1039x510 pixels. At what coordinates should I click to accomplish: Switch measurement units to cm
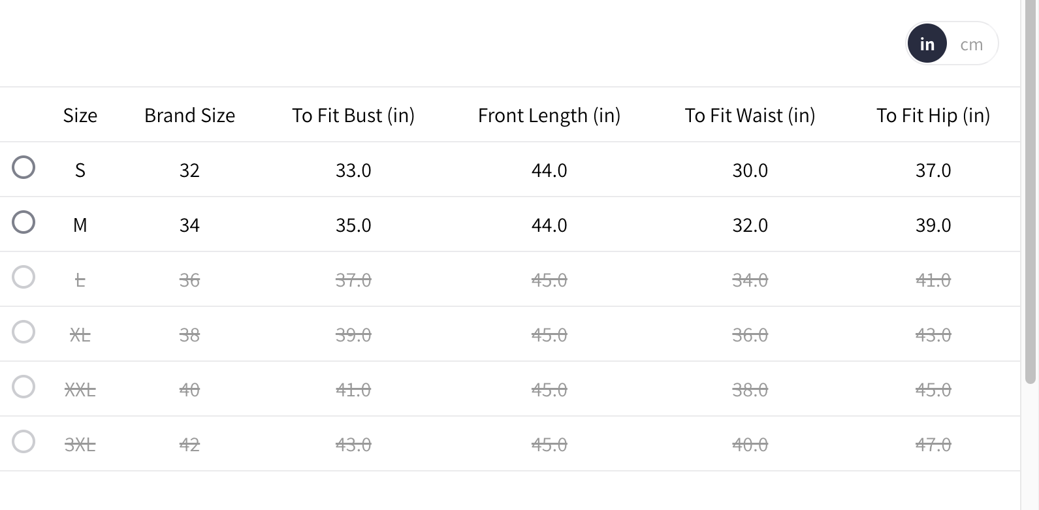tap(971, 44)
